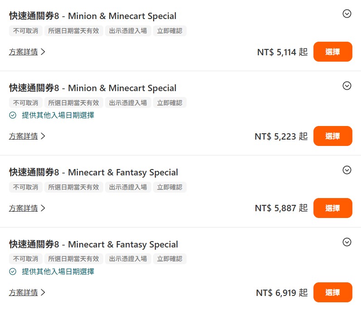Open 方案詳情 for the NT$ 5,223 plan

click(x=27, y=136)
